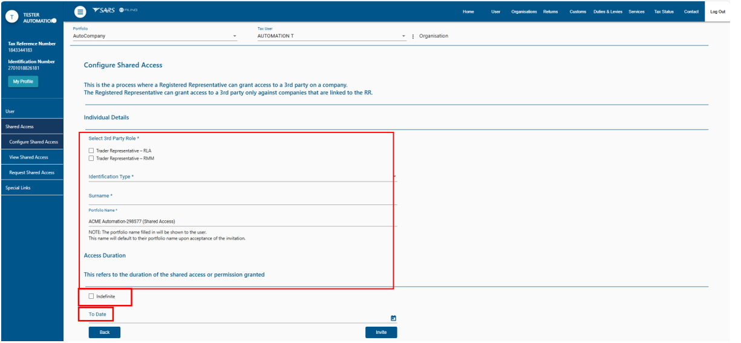Click the user avatar circle 'T'
The height and width of the screenshot is (343, 741).
(11, 18)
